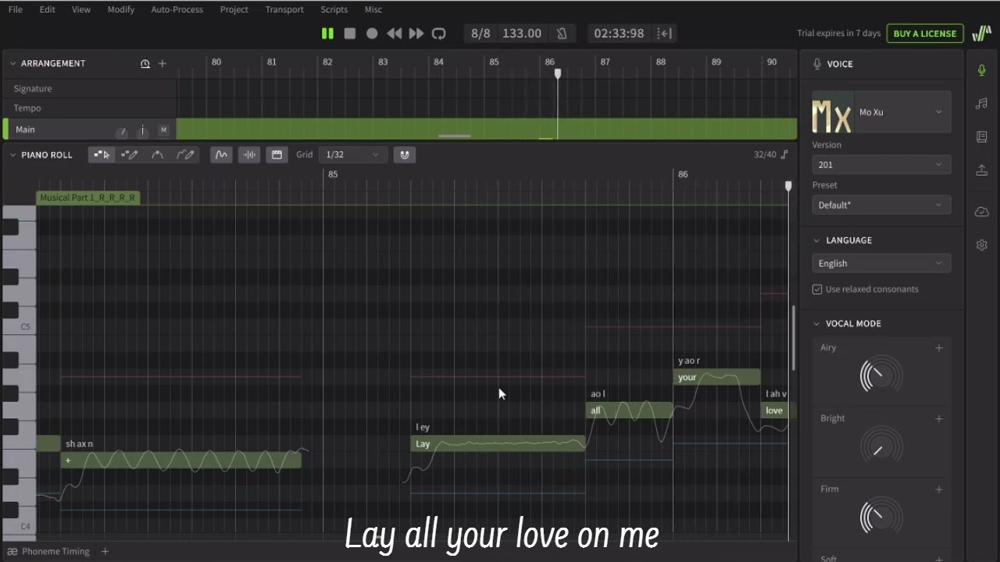
Task: Open the Mo Xu voice selector dropdown
Action: (x=881, y=112)
